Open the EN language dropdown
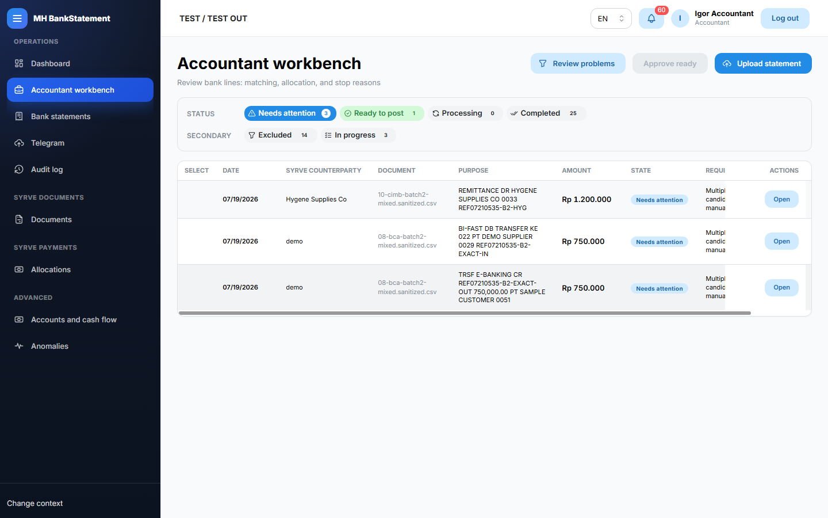828x518 pixels. point(611,18)
